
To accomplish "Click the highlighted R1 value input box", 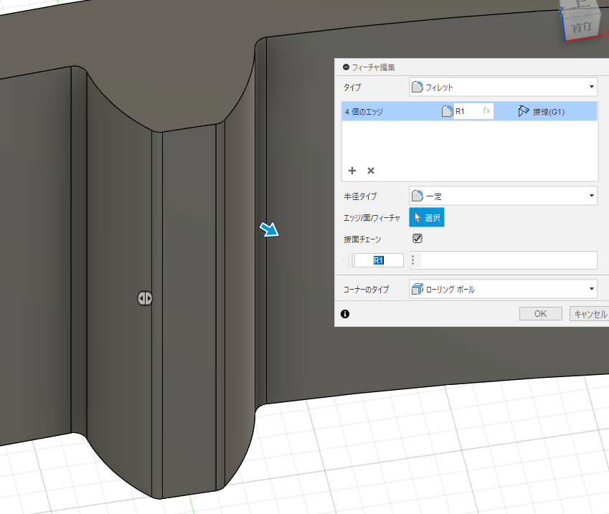I will click(x=379, y=260).
